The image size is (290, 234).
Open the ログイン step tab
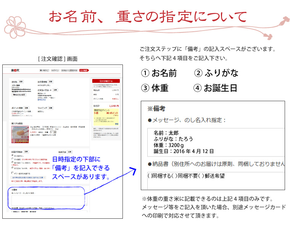point(55,71)
